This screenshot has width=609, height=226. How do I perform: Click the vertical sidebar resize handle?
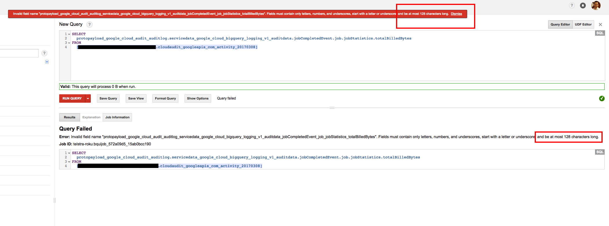point(55,200)
